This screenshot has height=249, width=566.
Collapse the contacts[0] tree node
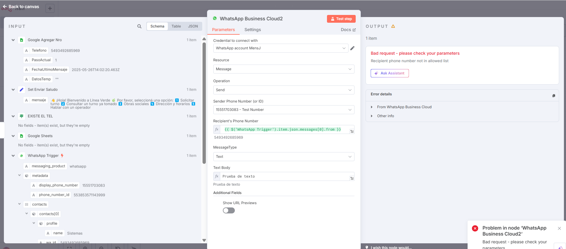pos(27,214)
